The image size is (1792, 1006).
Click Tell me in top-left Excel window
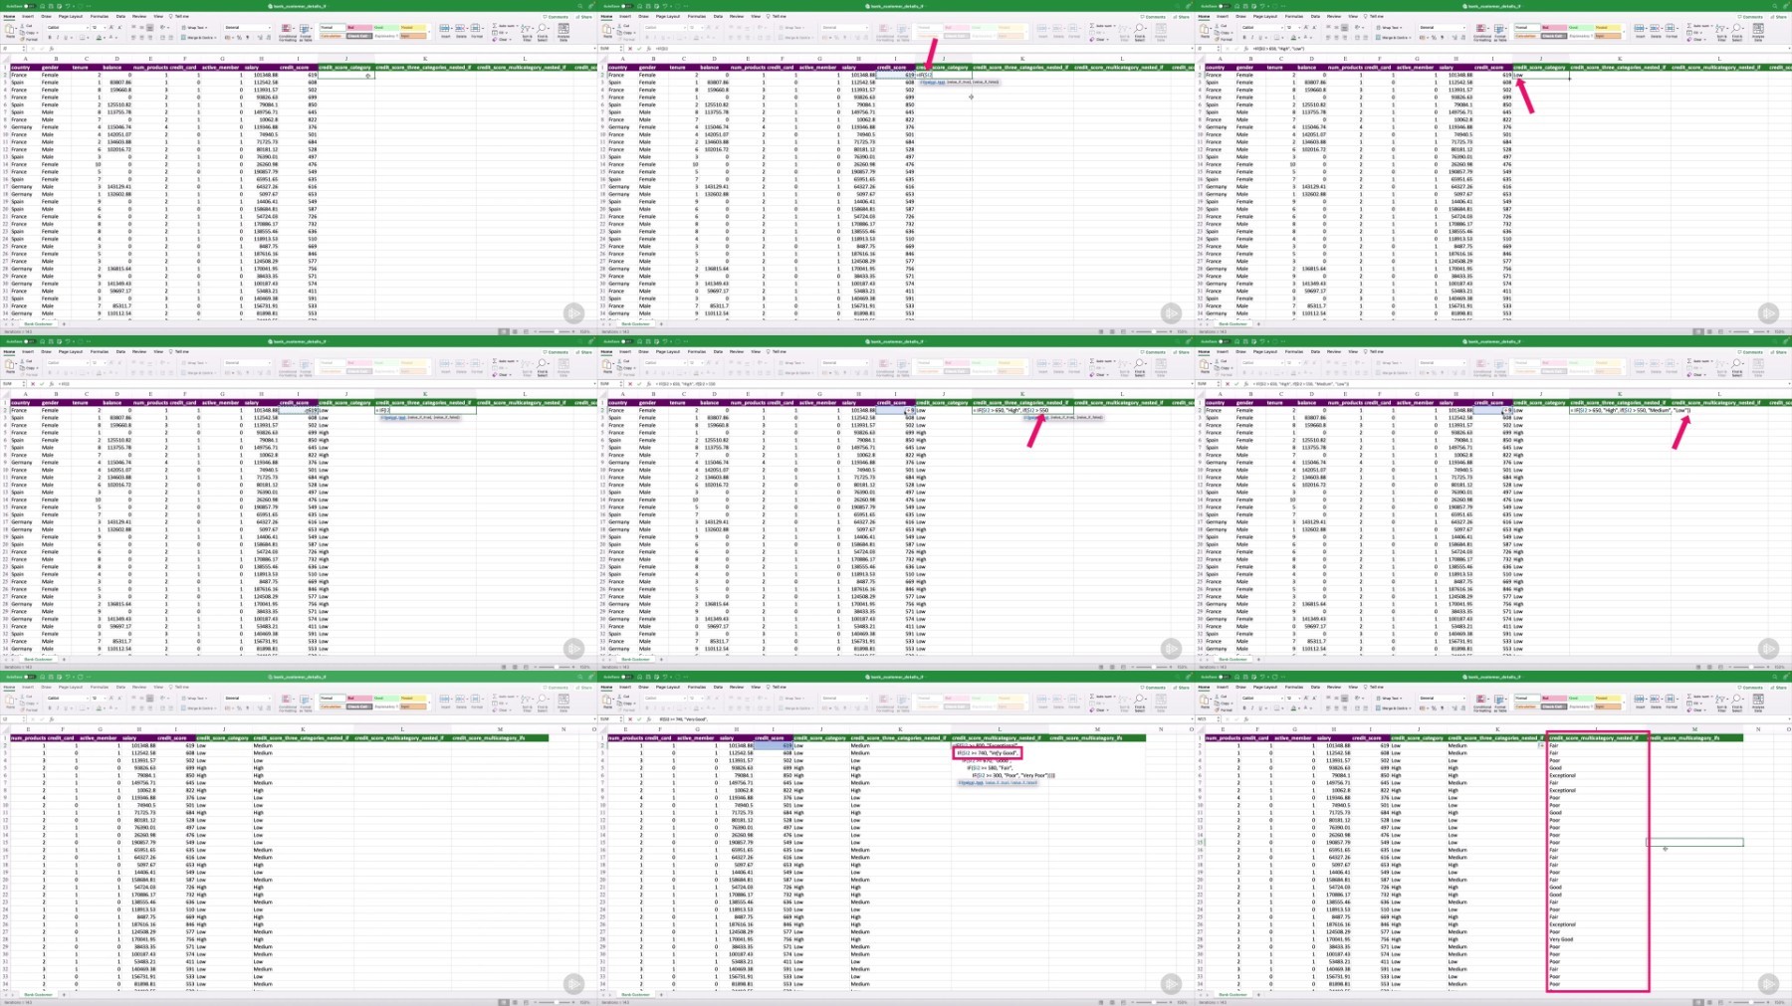[179, 16]
